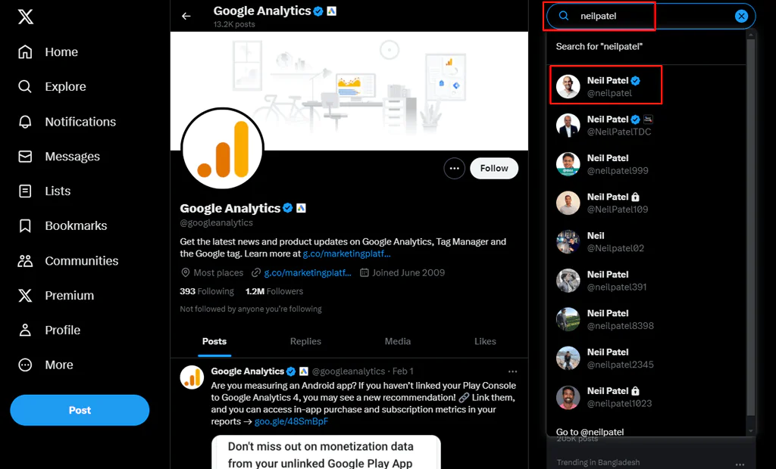The image size is (776, 469).
Task: Click the 393 Following count
Action: pyautogui.click(x=207, y=291)
